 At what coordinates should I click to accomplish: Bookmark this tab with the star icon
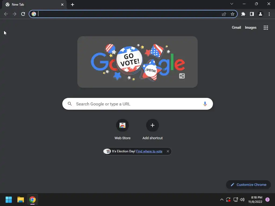[x=233, y=14]
